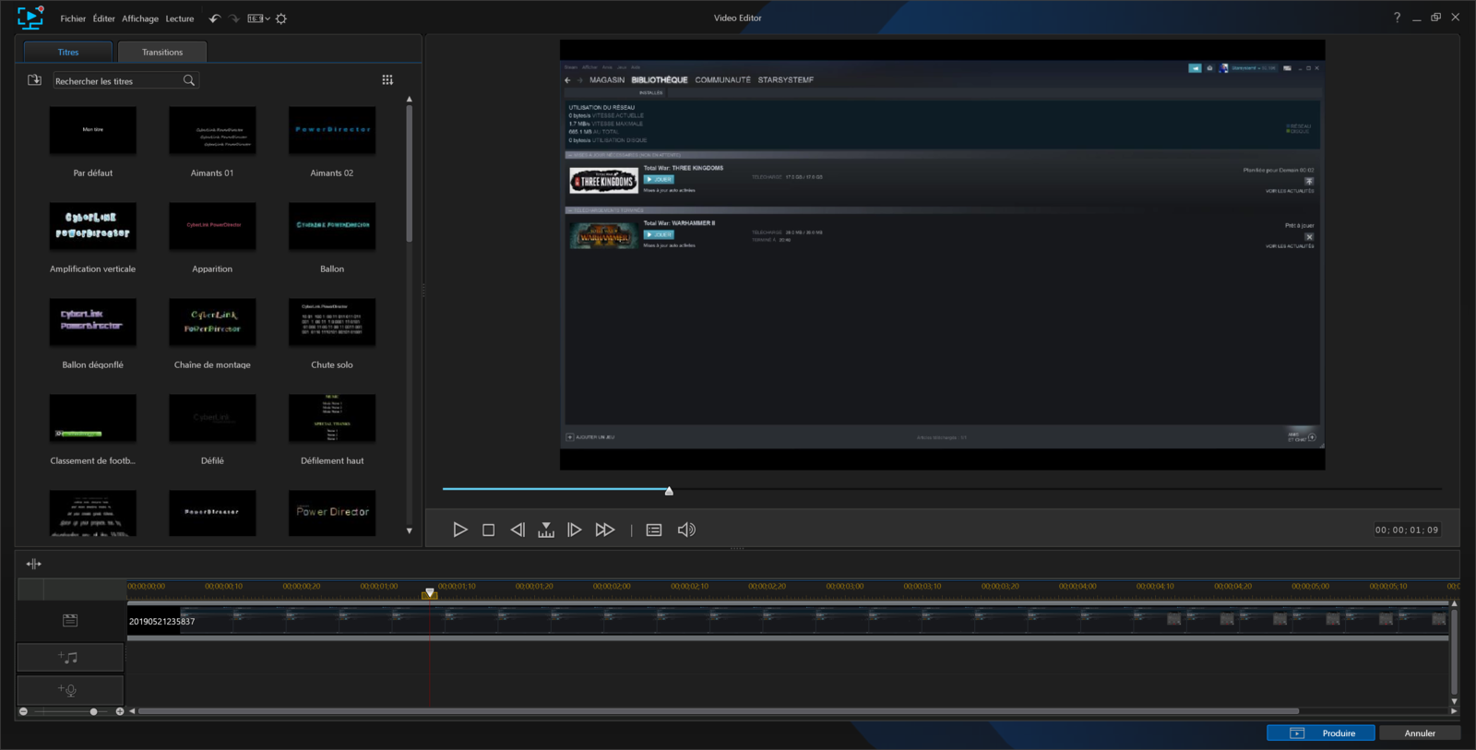Step to previous frame
This screenshot has width=1476, height=750.
(x=518, y=530)
